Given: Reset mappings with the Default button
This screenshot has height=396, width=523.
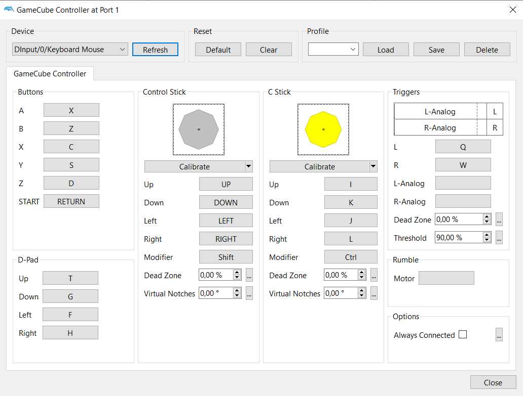Looking at the screenshot, I should point(218,49).
